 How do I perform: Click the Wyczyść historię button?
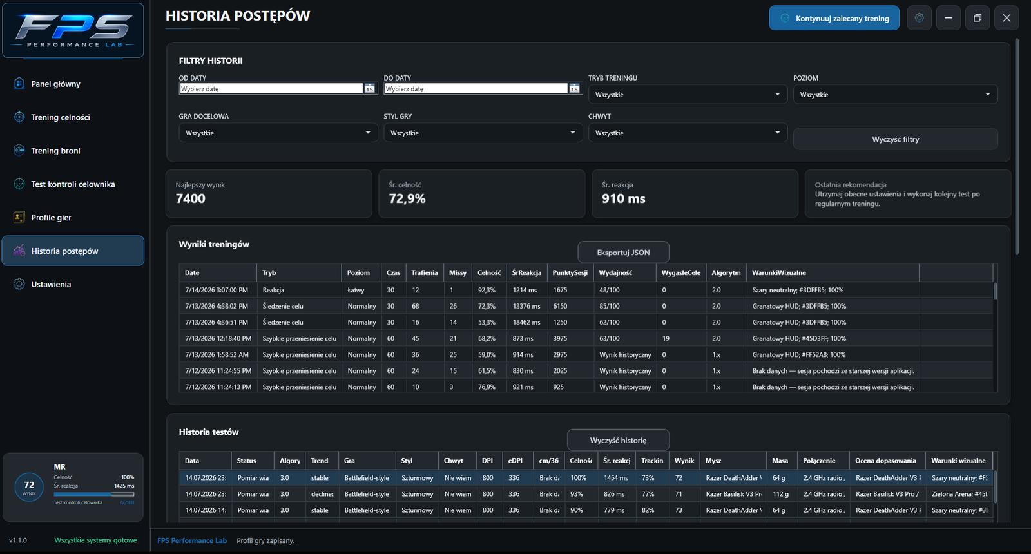pyautogui.click(x=618, y=440)
